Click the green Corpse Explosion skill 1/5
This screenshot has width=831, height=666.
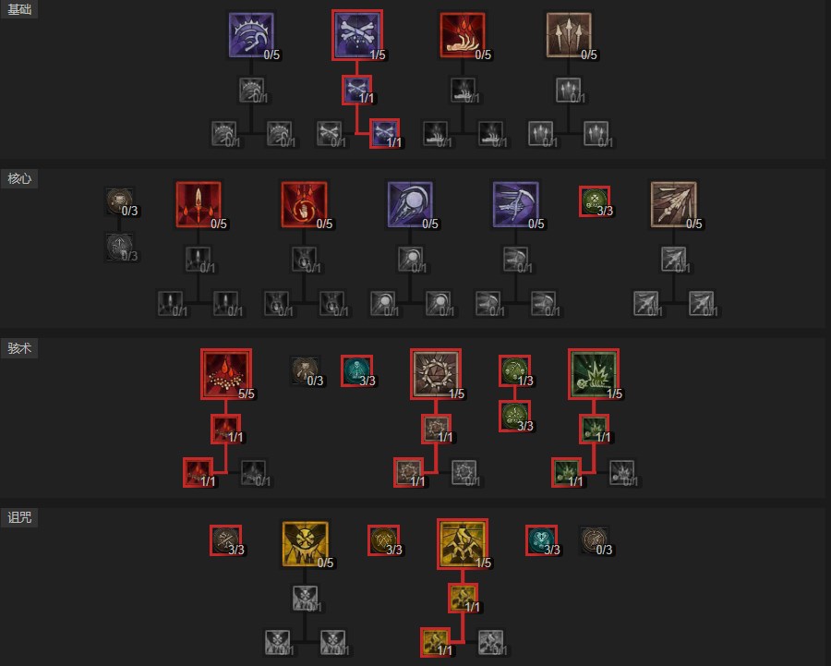(x=594, y=374)
